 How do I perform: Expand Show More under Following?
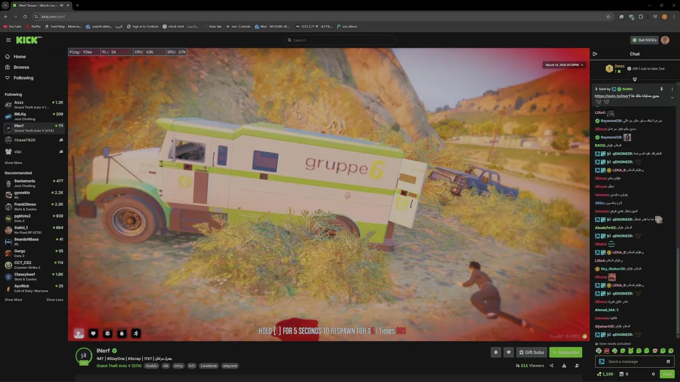click(x=13, y=163)
